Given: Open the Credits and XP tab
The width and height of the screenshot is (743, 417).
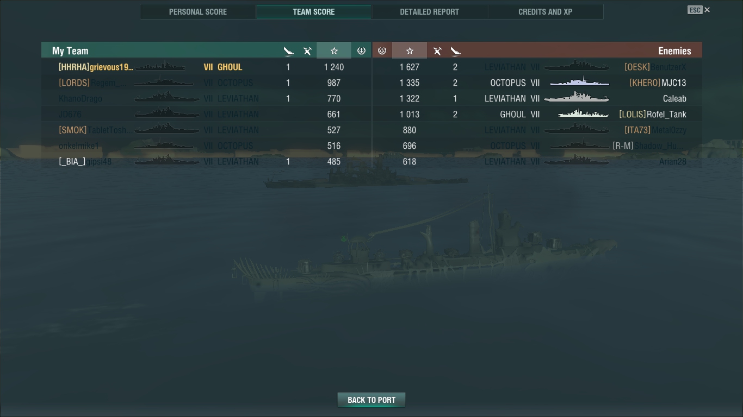Looking at the screenshot, I should [545, 11].
